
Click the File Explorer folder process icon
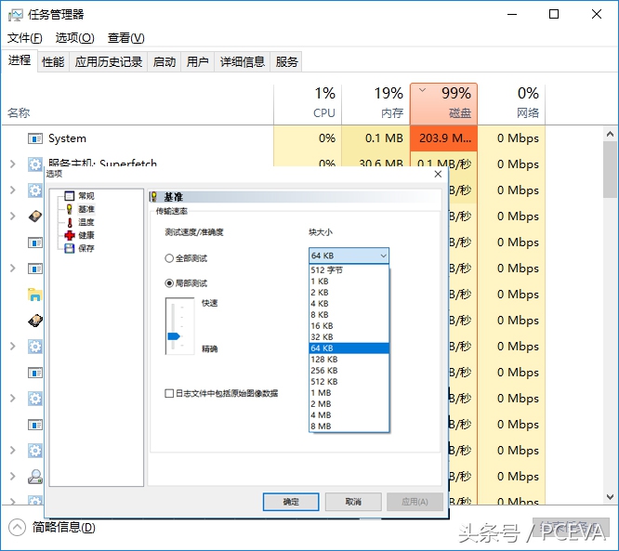tap(35, 295)
